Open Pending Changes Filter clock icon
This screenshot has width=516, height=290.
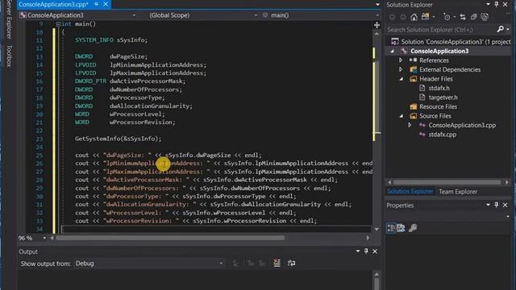[447, 17]
